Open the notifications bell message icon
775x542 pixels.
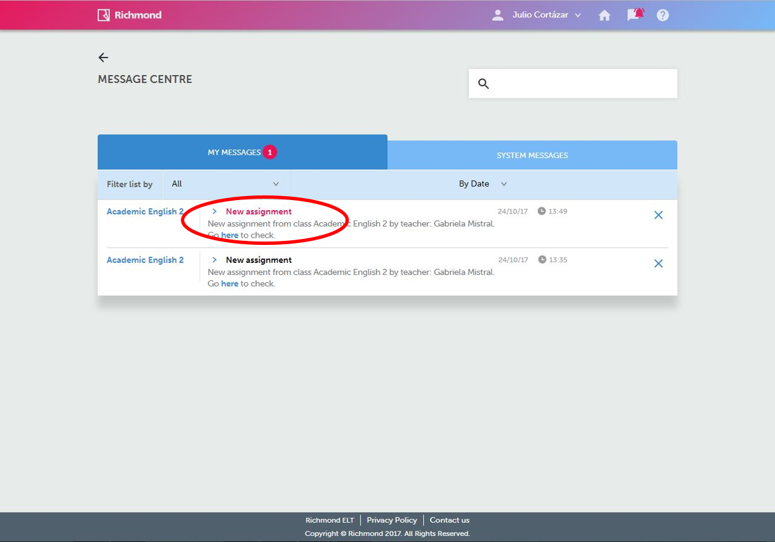tap(635, 14)
